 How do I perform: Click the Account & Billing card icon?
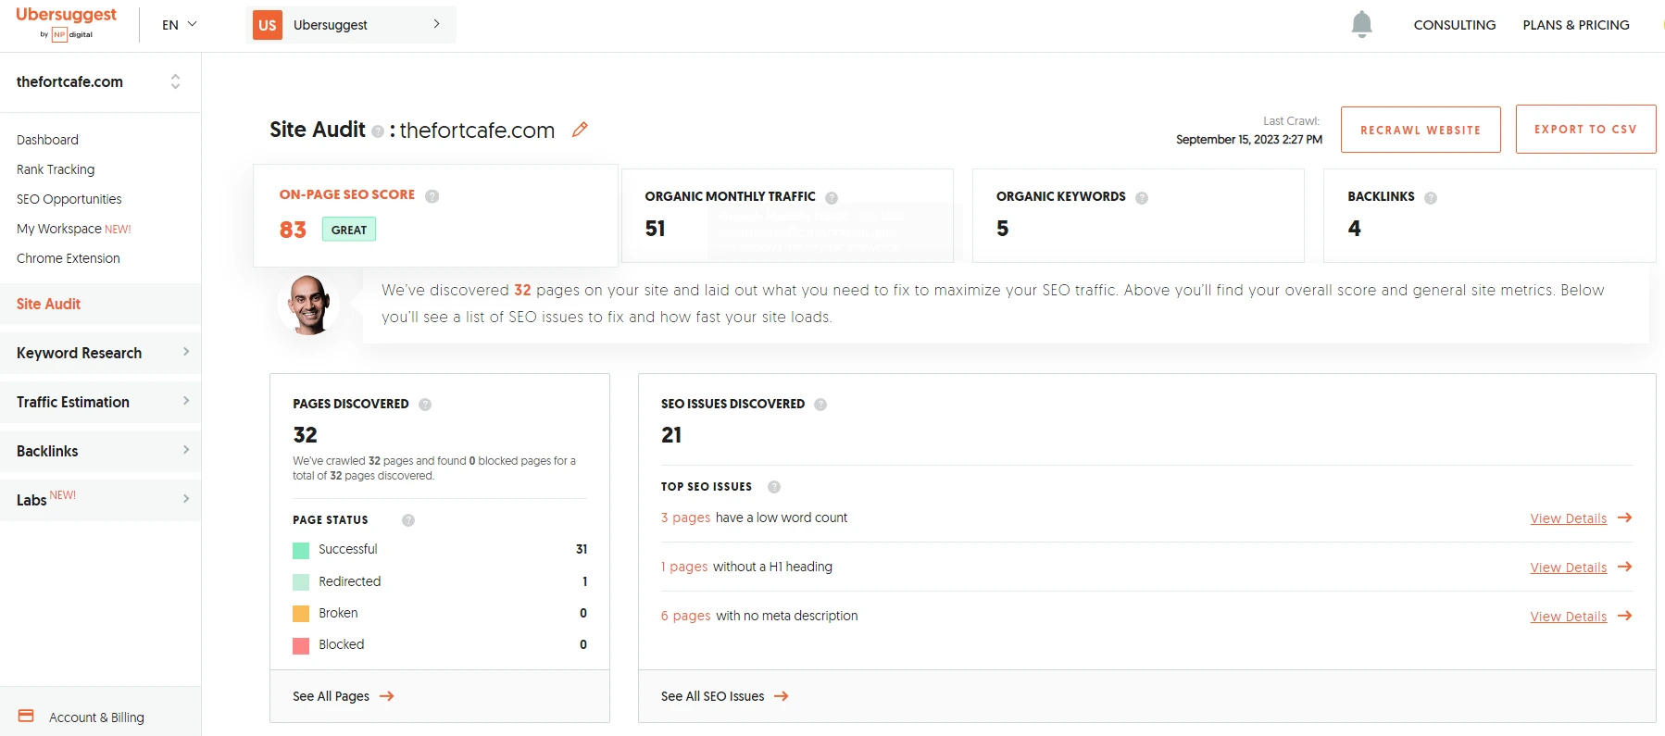26,716
